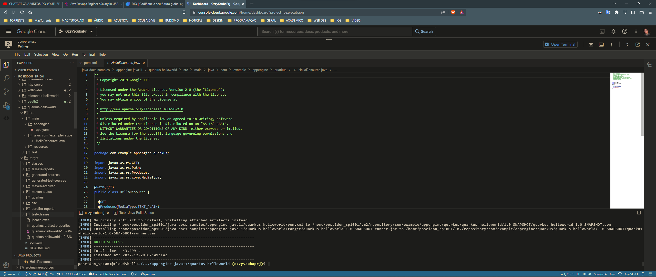Open the Terminal menu
This screenshot has width=656, height=277.
88,54
